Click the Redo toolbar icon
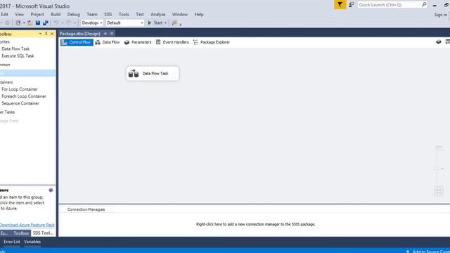The image size is (450, 253). click(x=69, y=23)
